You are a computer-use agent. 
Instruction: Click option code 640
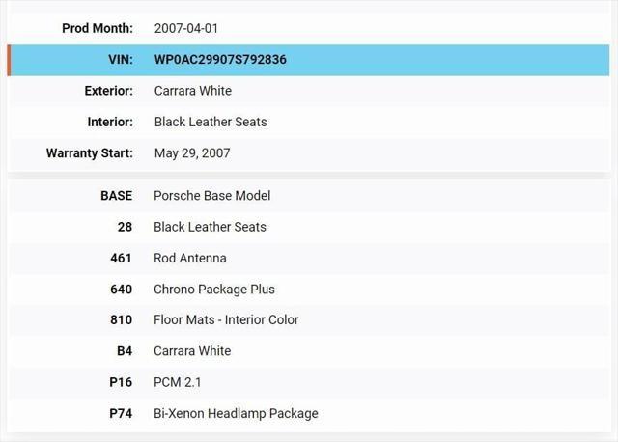121,290
